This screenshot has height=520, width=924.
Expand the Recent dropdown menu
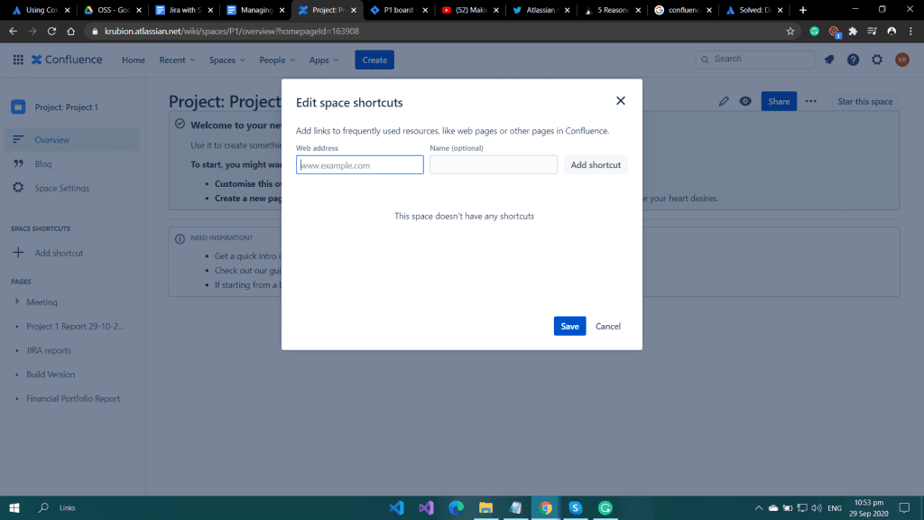pyautogui.click(x=177, y=60)
